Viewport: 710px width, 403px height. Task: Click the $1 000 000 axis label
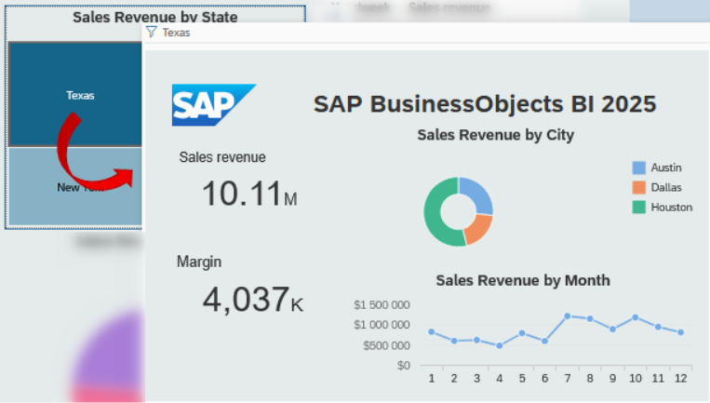coord(382,325)
